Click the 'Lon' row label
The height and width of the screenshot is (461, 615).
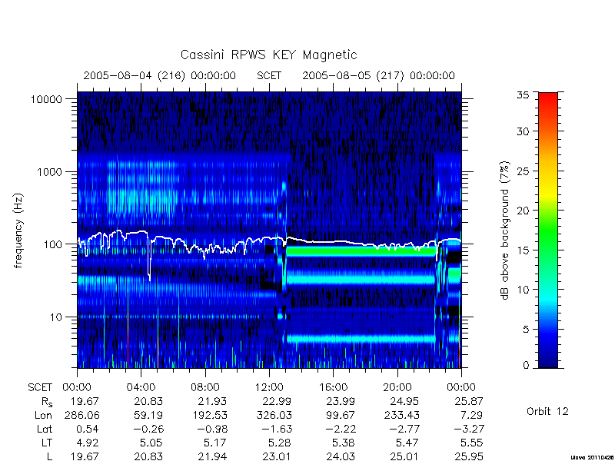click(x=43, y=415)
